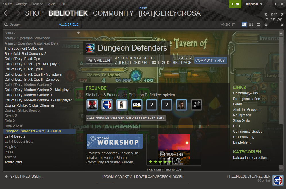Switch to list view layout icon
This screenshot has height=189, width=286.
click(251, 24)
